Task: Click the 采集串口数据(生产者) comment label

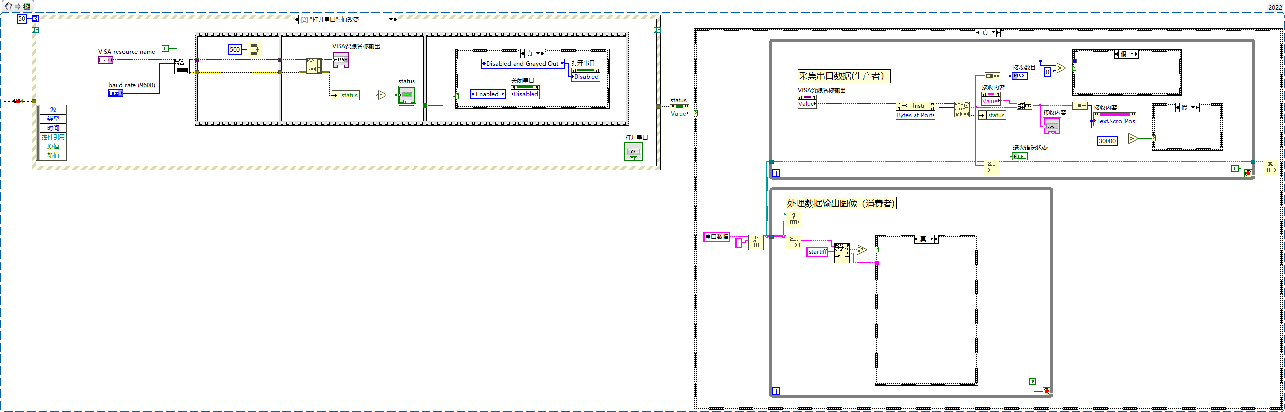Action: (844, 76)
